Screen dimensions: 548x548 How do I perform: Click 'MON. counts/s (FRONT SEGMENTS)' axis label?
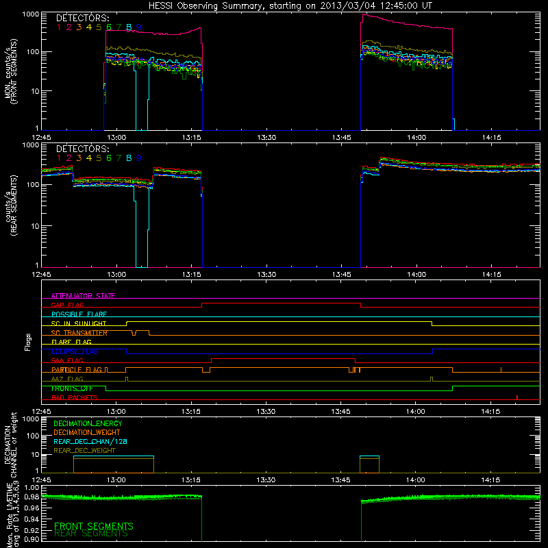(x=11, y=71)
